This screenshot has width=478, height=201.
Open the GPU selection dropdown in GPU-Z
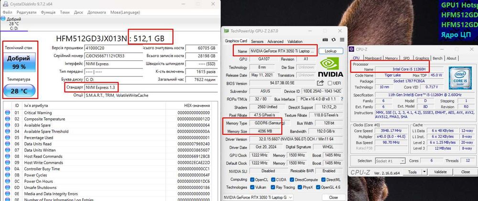coord(258,197)
